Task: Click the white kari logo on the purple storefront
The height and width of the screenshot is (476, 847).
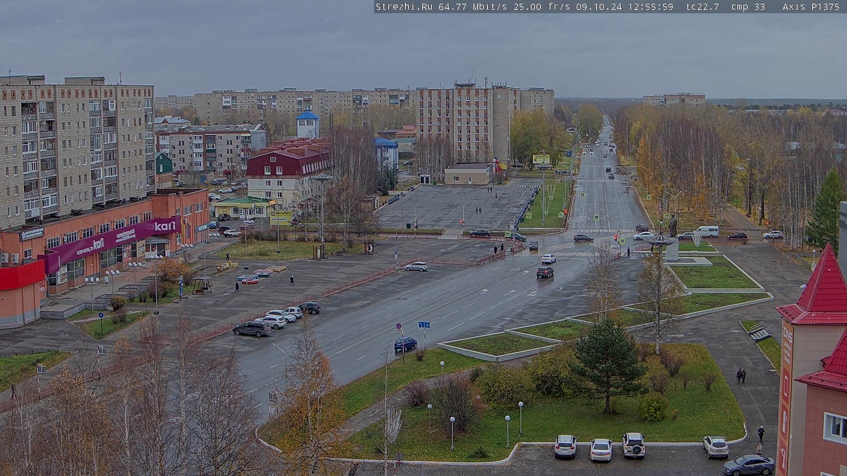Action: pyautogui.click(x=165, y=226)
